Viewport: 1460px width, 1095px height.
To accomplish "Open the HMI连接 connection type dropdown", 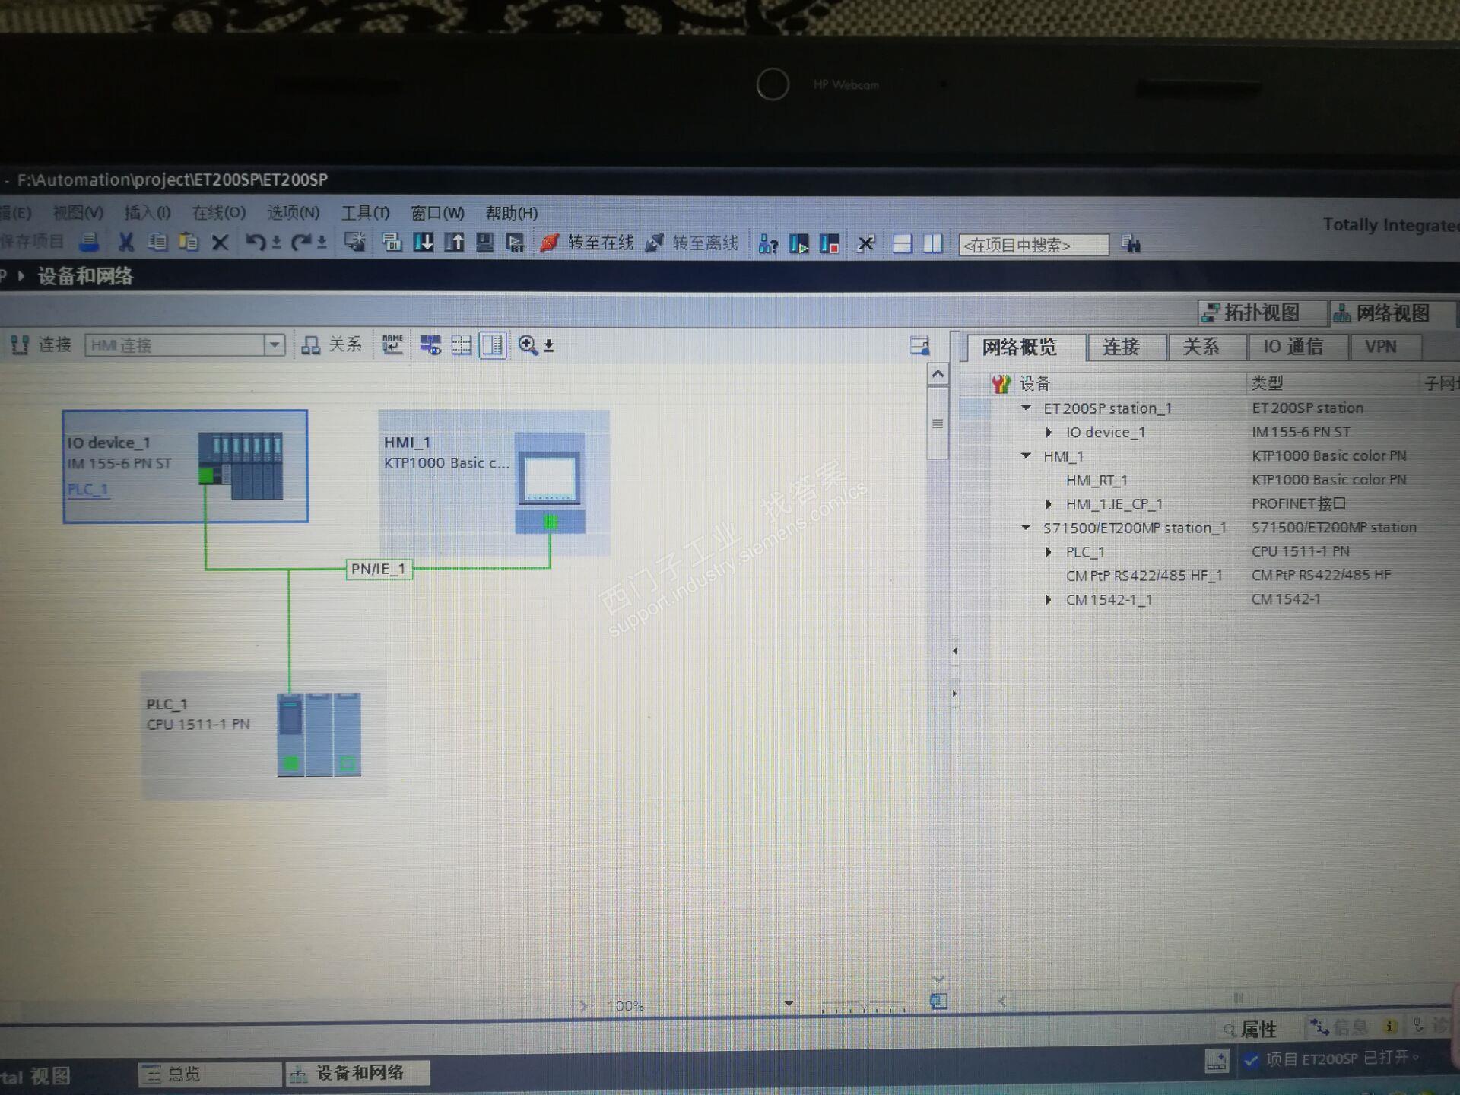I will pyautogui.click(x=275, y=345).
